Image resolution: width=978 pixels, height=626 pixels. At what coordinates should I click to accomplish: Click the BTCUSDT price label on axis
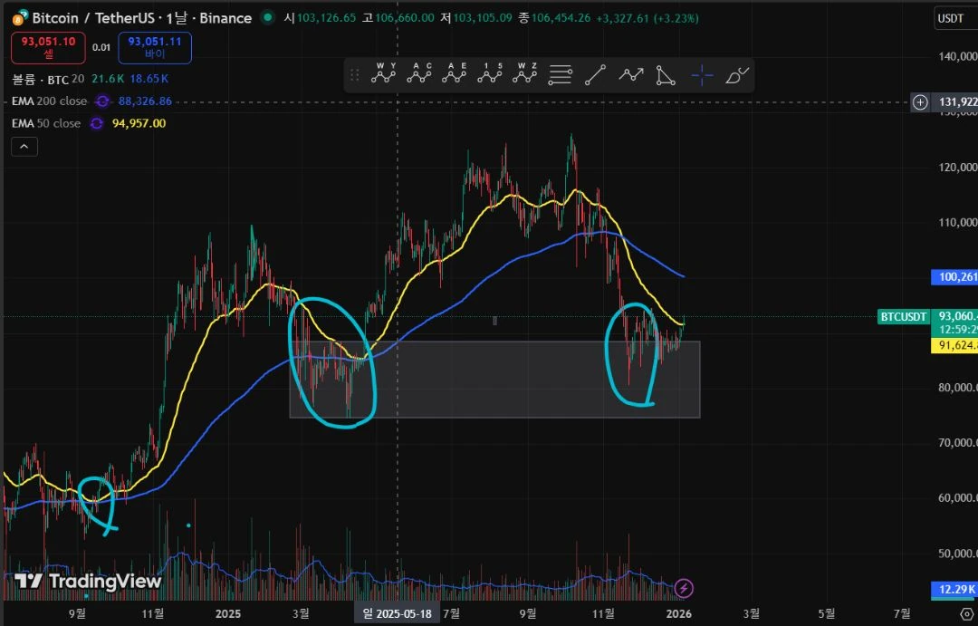(904, 317)
